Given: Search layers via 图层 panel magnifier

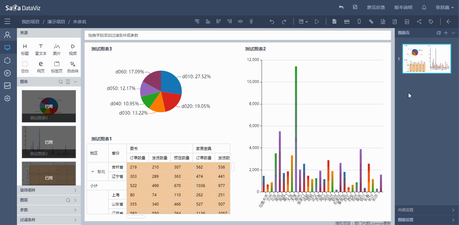Looking at the screenshot, I should 68,200.
